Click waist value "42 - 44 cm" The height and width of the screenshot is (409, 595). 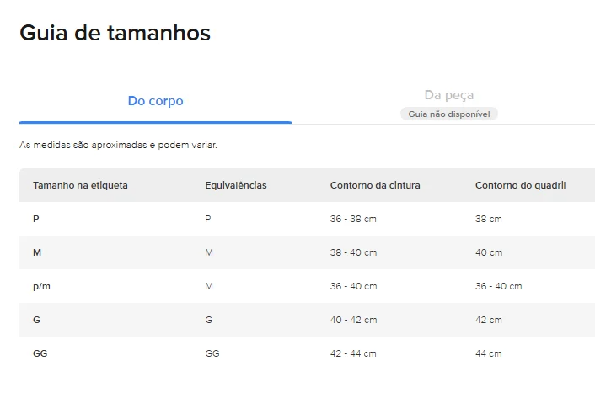point(353,353)
